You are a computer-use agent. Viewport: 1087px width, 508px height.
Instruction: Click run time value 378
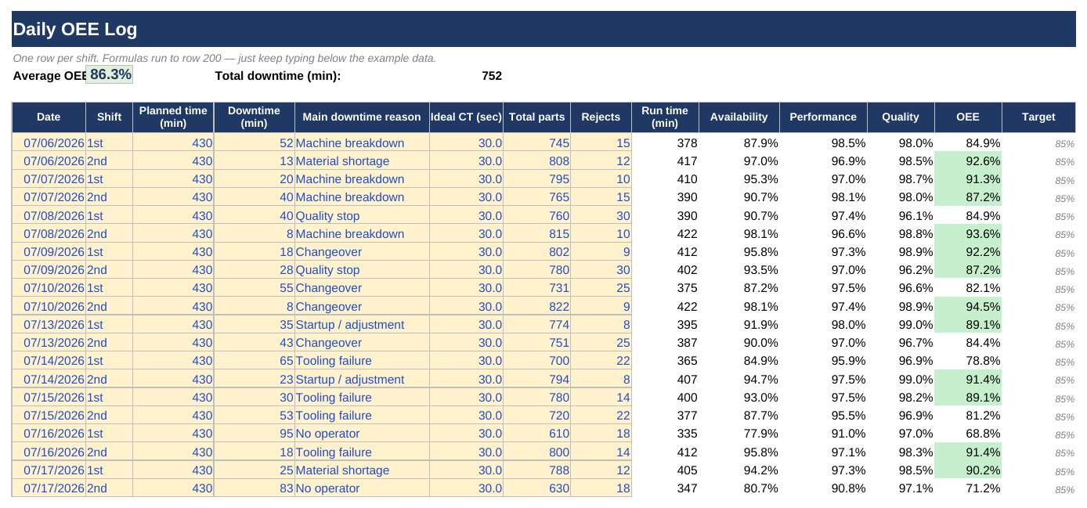[665, 142]
